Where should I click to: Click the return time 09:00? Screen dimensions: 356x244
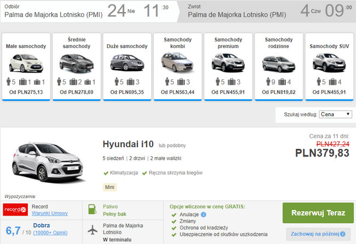338,10
